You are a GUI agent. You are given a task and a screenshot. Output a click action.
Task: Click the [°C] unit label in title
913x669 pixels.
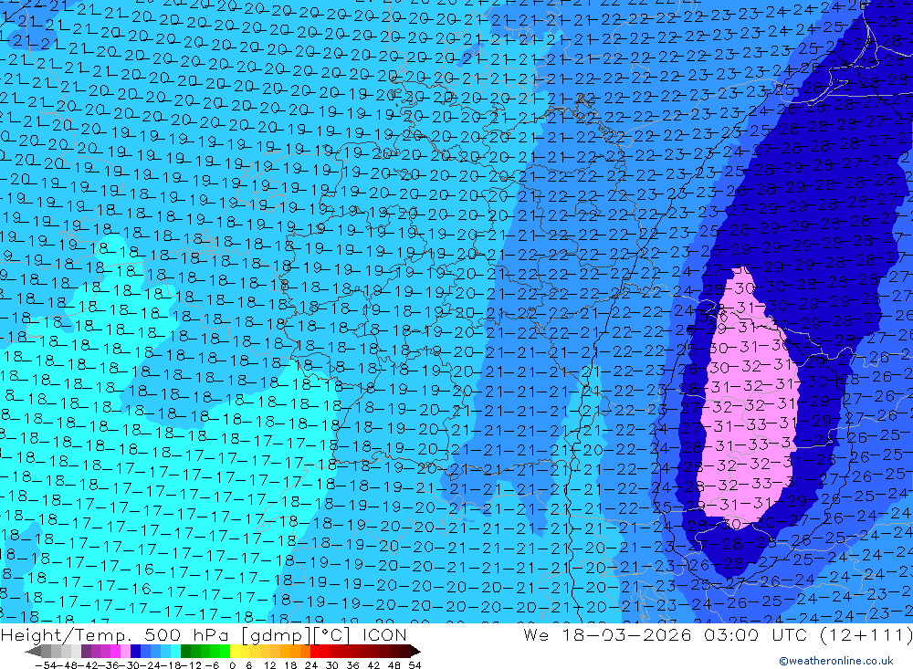tap(331, 635)
